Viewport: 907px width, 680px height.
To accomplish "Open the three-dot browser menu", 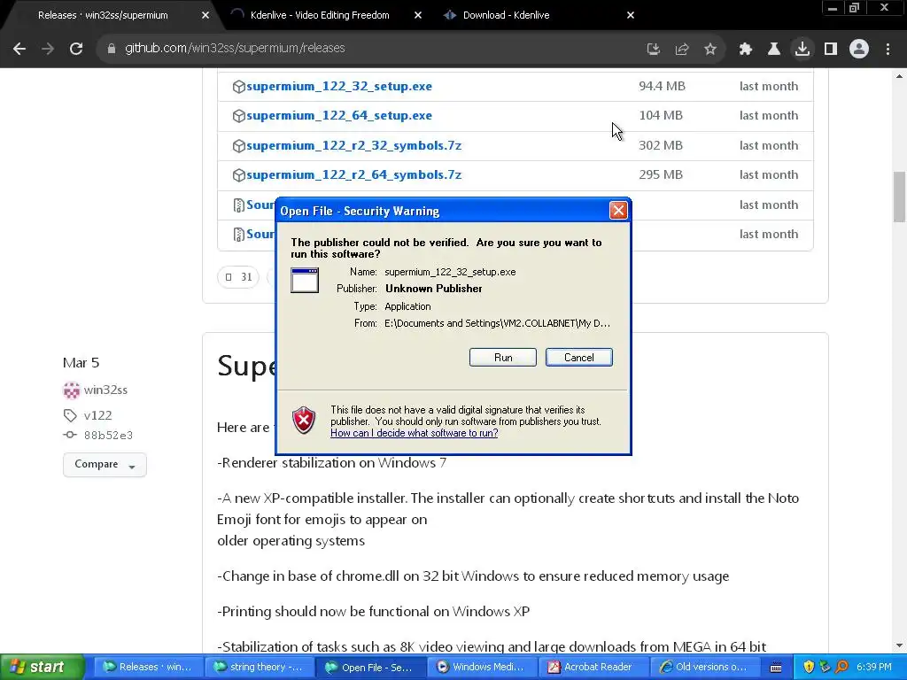I will 888,50.
